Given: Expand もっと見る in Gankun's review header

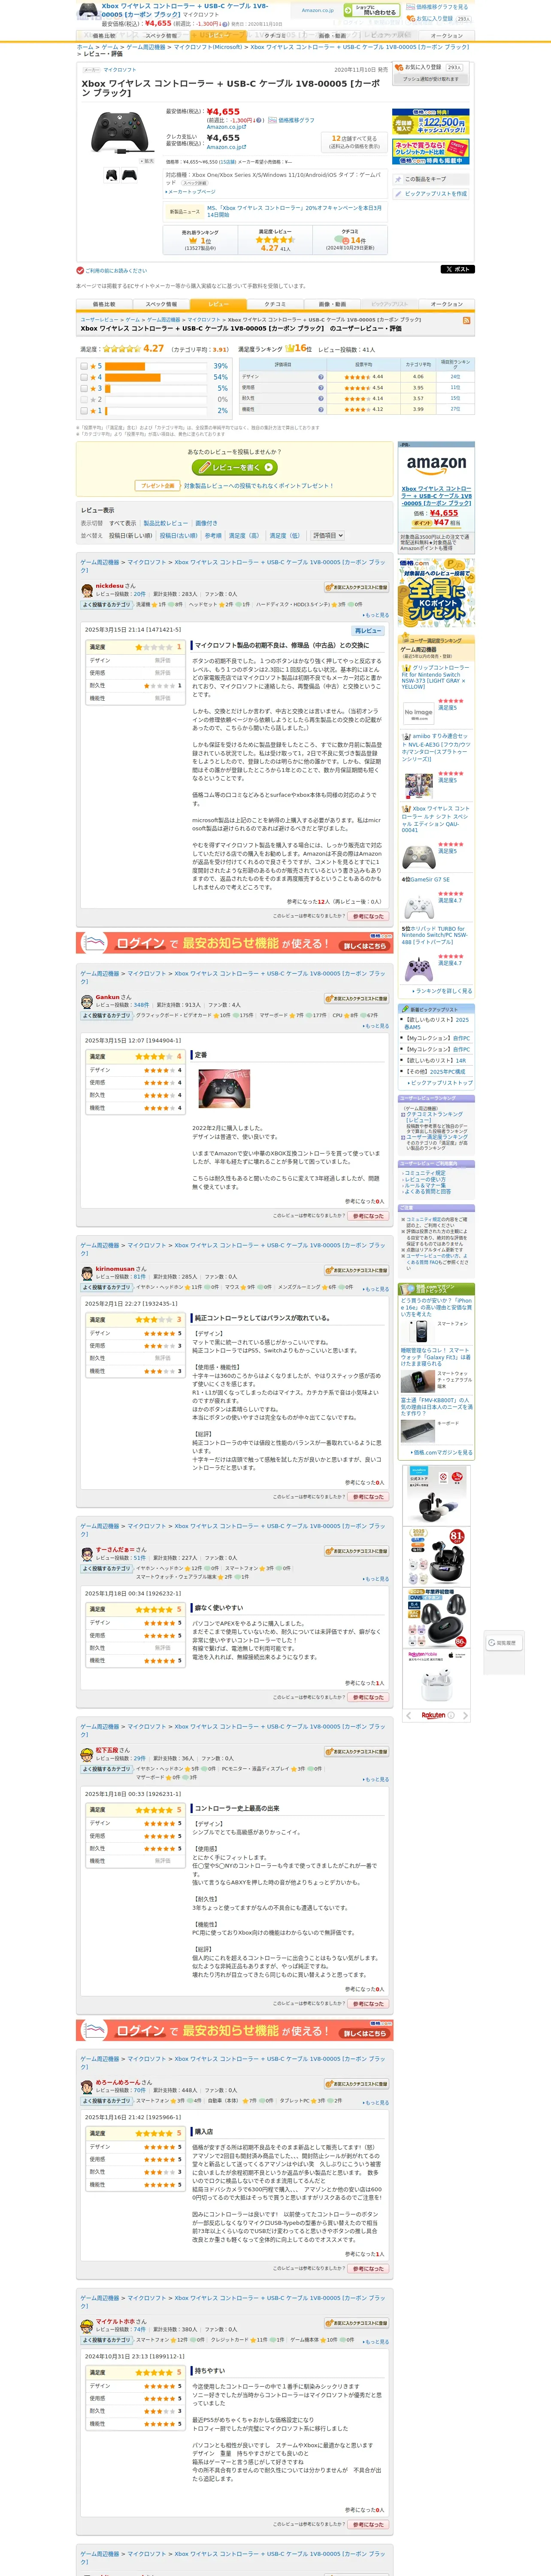Looking at the screenshot, I should pyautogui.click(x=376, y=1026).
